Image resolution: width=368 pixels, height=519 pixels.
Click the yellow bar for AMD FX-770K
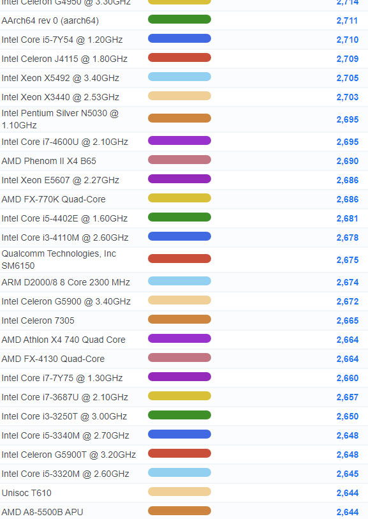coord(180,199)
